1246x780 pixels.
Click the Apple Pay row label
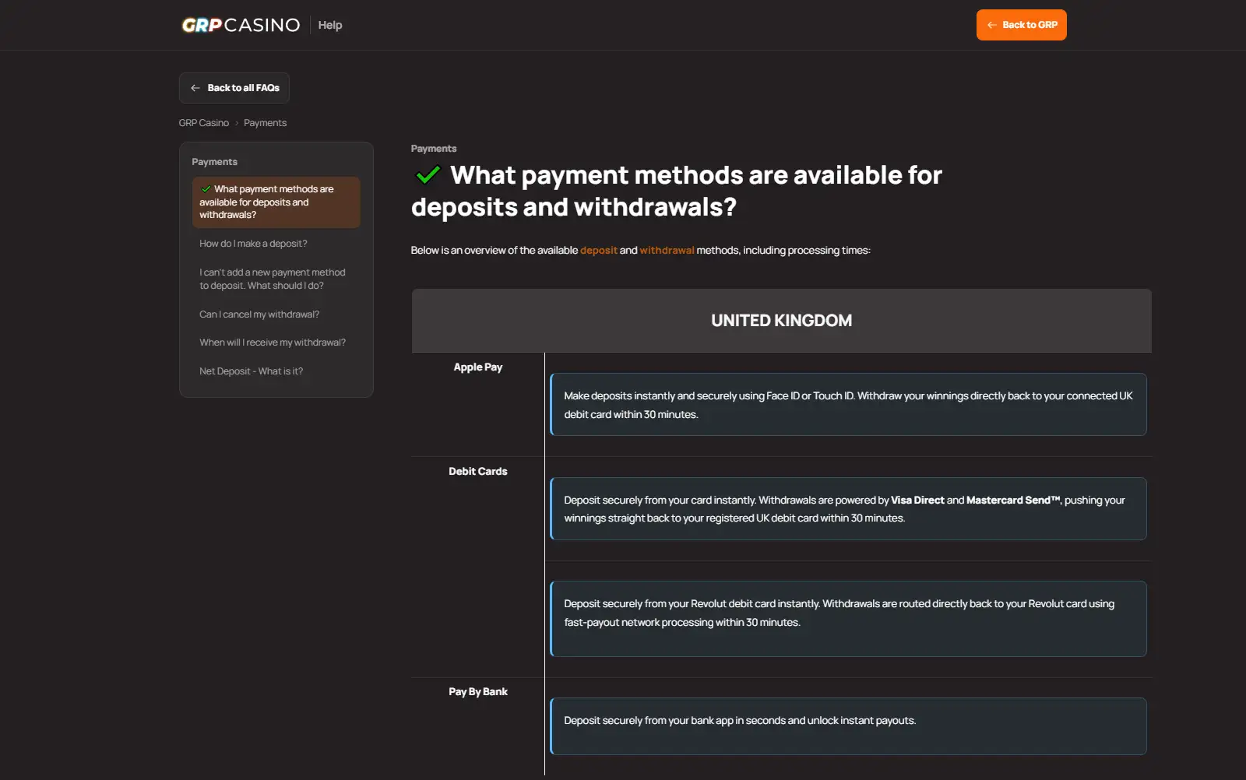click(x=478, y=367)
